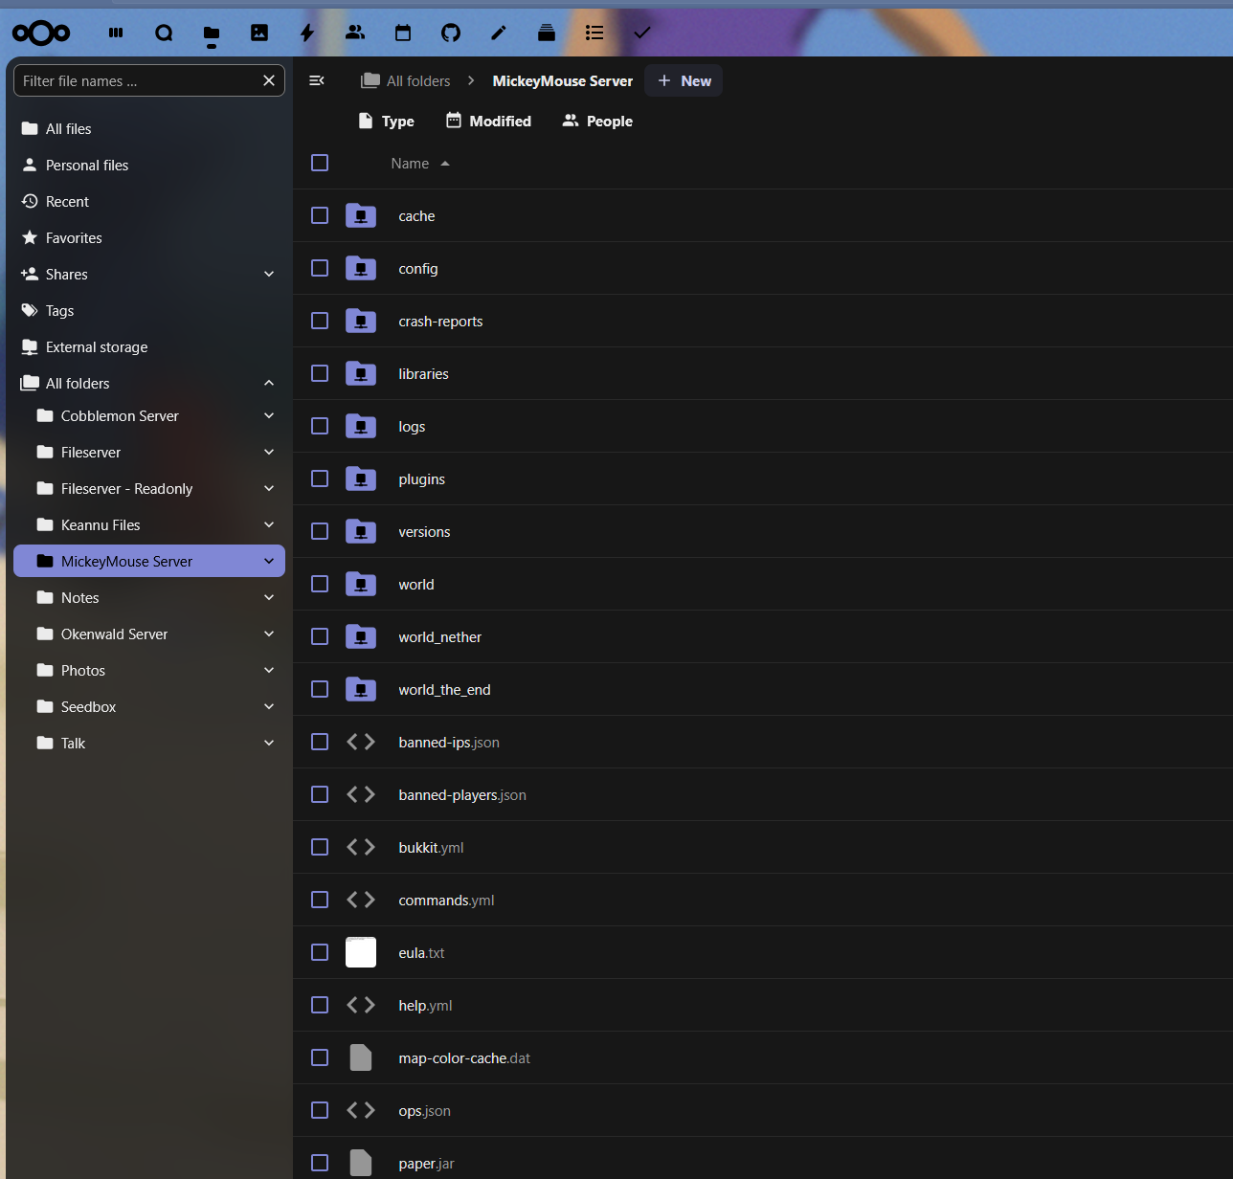This screenshot has width=1233, height=1179.
Task: Open the Calendar app icon
Action: 403,33
